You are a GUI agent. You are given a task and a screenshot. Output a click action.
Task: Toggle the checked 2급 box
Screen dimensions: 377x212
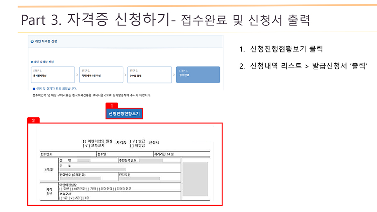71,198
